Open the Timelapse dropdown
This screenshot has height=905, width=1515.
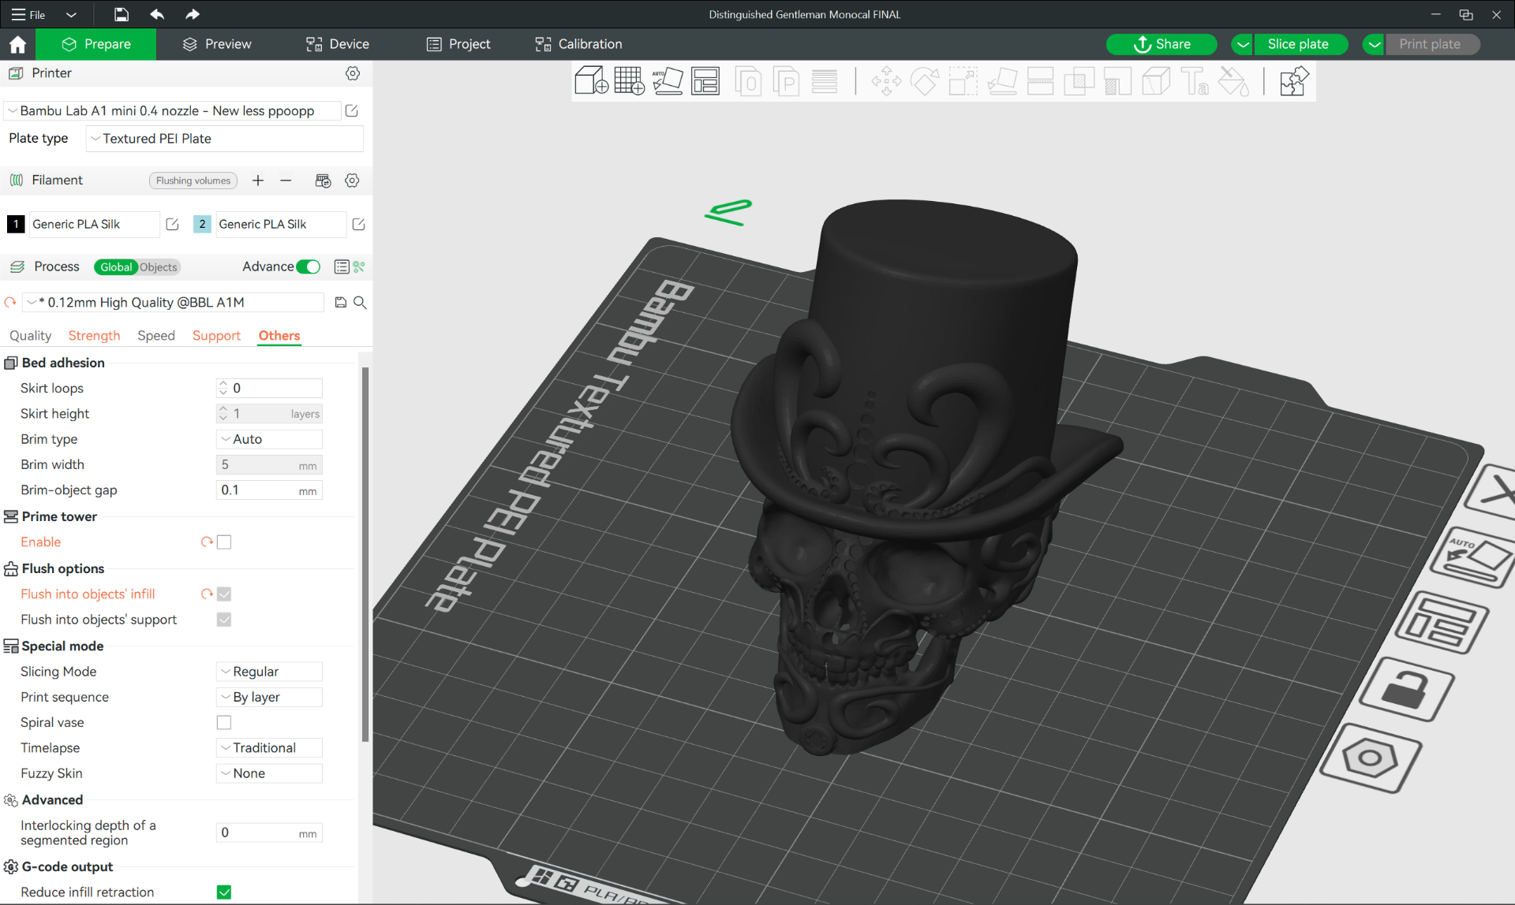point(269,748)
